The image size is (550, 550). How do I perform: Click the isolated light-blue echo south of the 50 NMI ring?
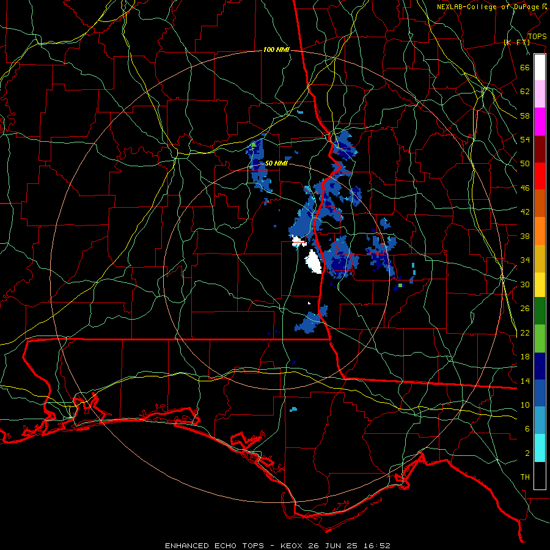tap(293, 409)
